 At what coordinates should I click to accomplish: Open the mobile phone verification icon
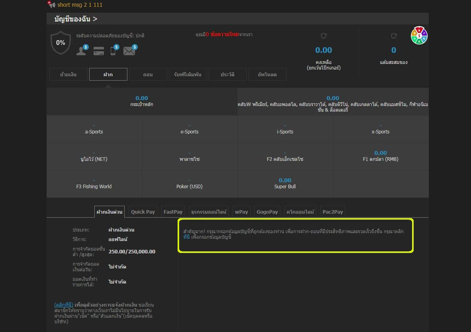tap(114, 50)
